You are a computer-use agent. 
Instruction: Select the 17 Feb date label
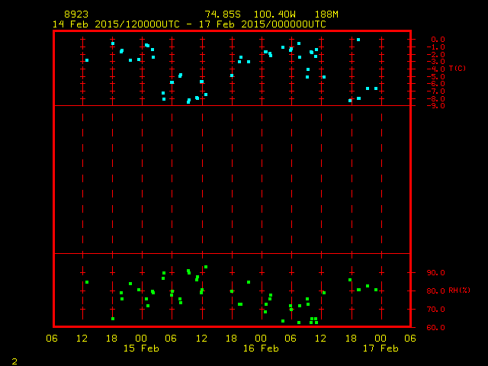click(380, 348)
